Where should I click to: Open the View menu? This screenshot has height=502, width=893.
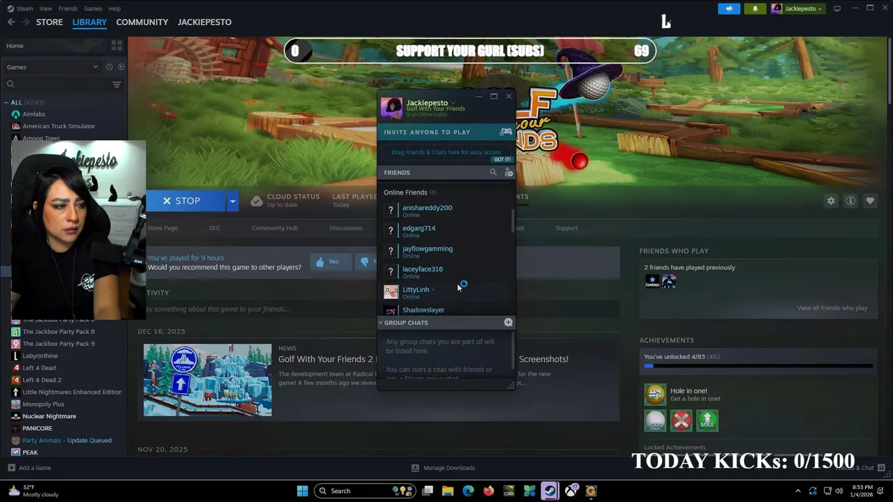[x=46, y=8]
